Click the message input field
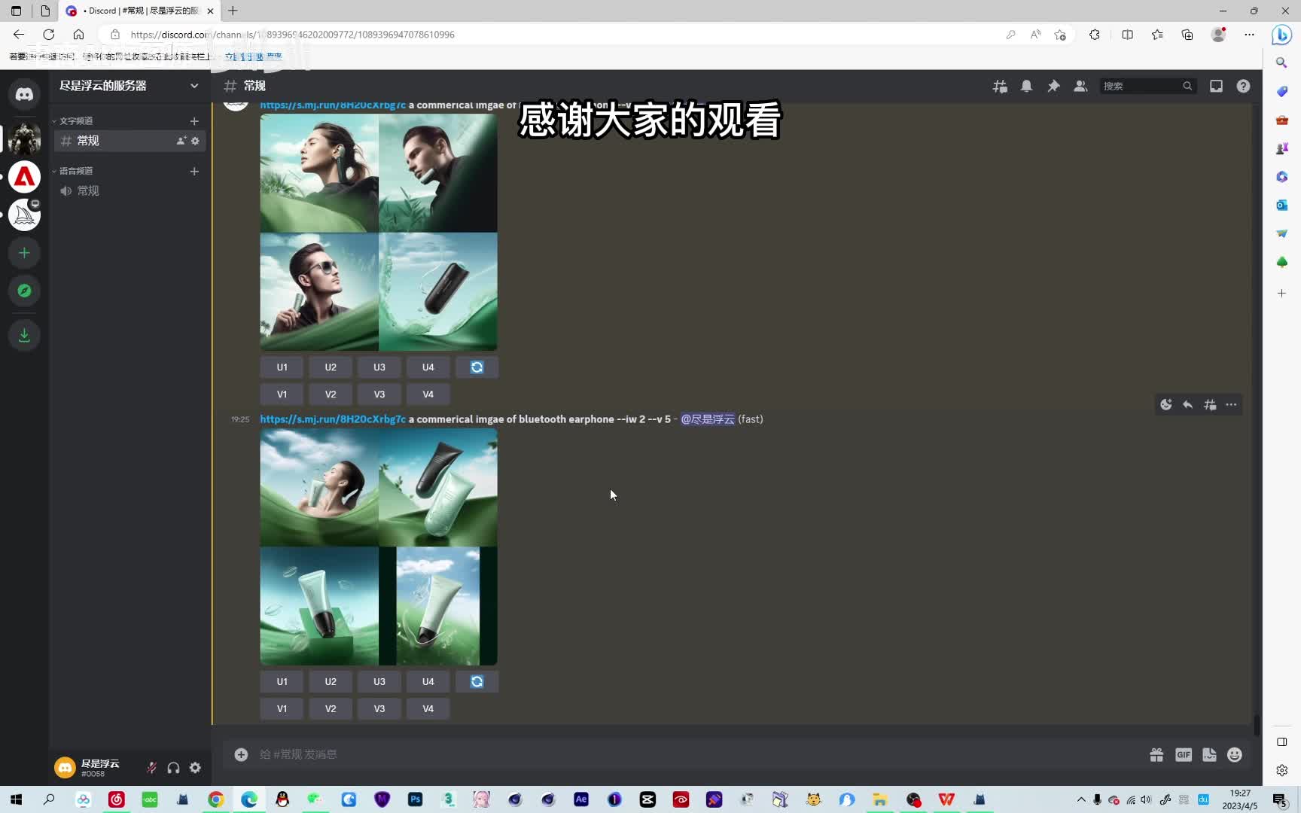 click(x=678, y=755)
